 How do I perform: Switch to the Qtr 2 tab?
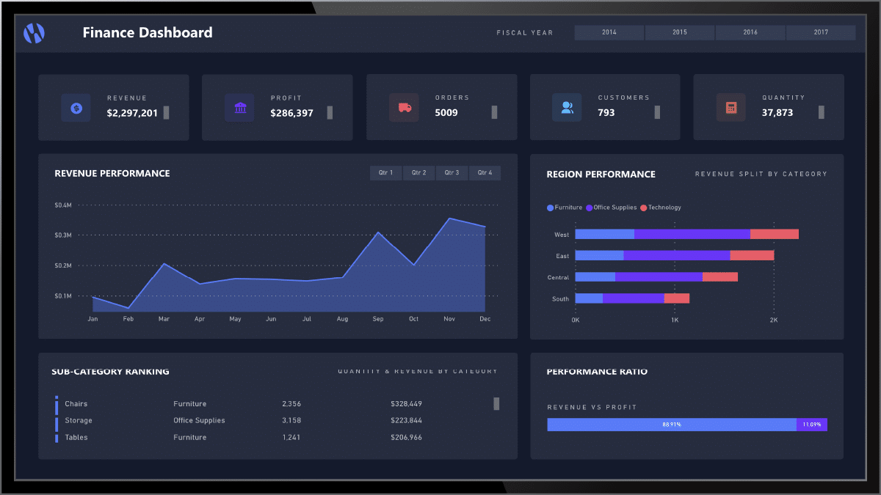pyautogui.click(x=418, y=172)
